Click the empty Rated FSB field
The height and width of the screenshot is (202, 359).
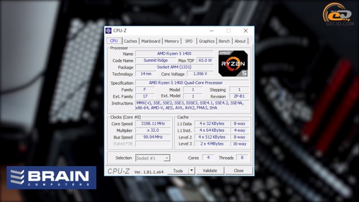click(153, 144)
